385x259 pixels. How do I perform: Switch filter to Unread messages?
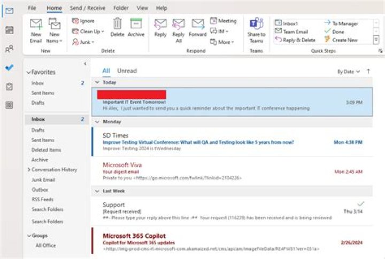127,71
